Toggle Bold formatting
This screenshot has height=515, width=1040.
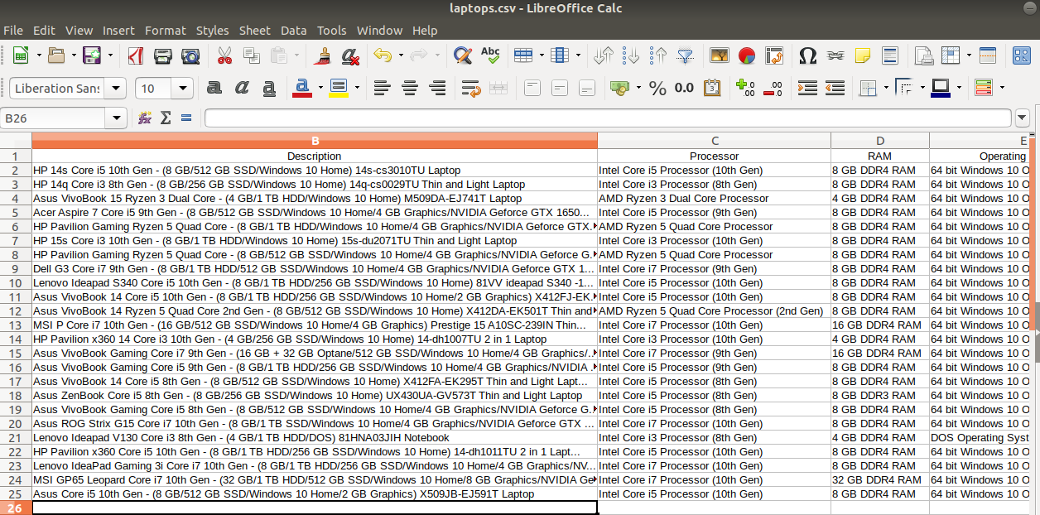pos(214,88)
